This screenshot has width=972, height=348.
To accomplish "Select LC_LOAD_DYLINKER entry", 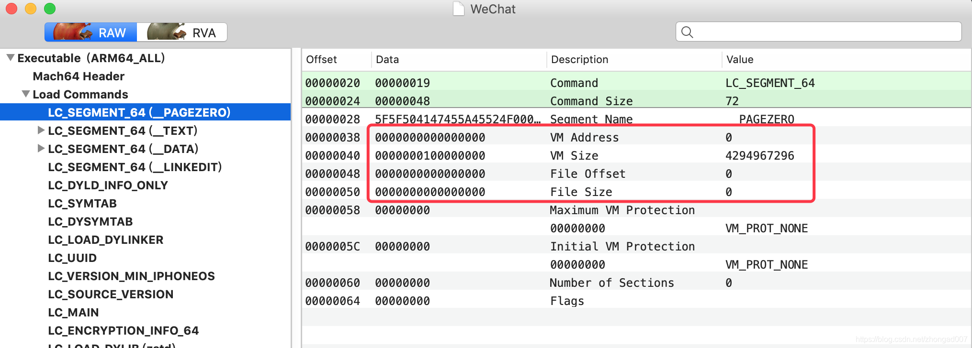I will tap(106, 239).
